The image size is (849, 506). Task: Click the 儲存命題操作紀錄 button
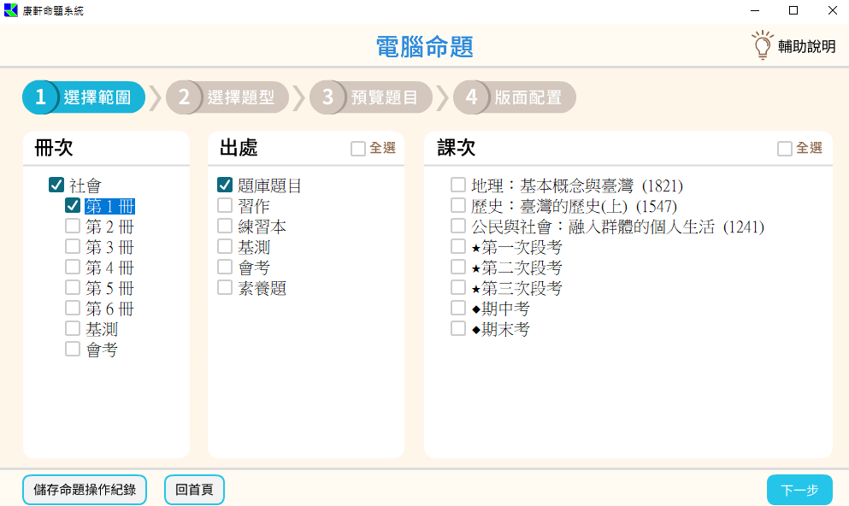click(x=85, y=490)
